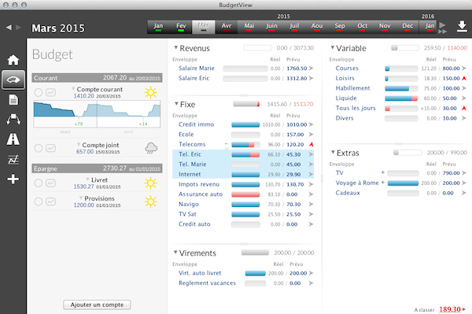
Task: Edit Salaire Eric planned 1312.80
Action: click(x=297, y=78)
